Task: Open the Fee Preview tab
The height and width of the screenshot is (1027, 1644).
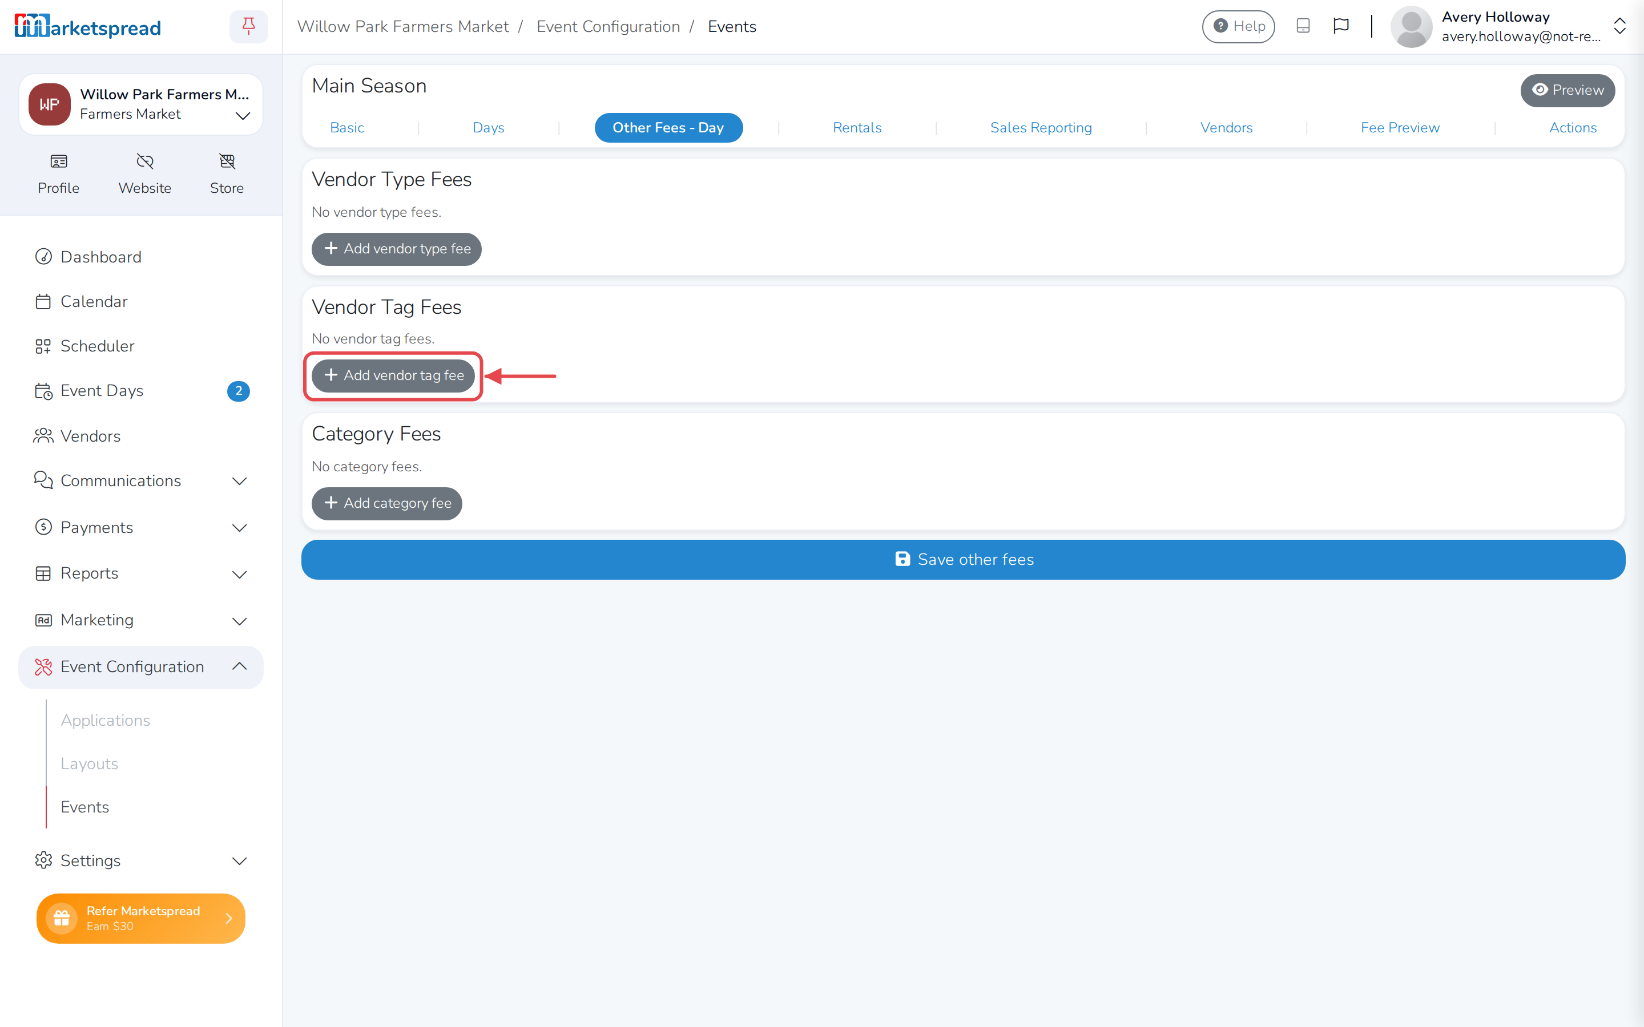Action: 1400,128
